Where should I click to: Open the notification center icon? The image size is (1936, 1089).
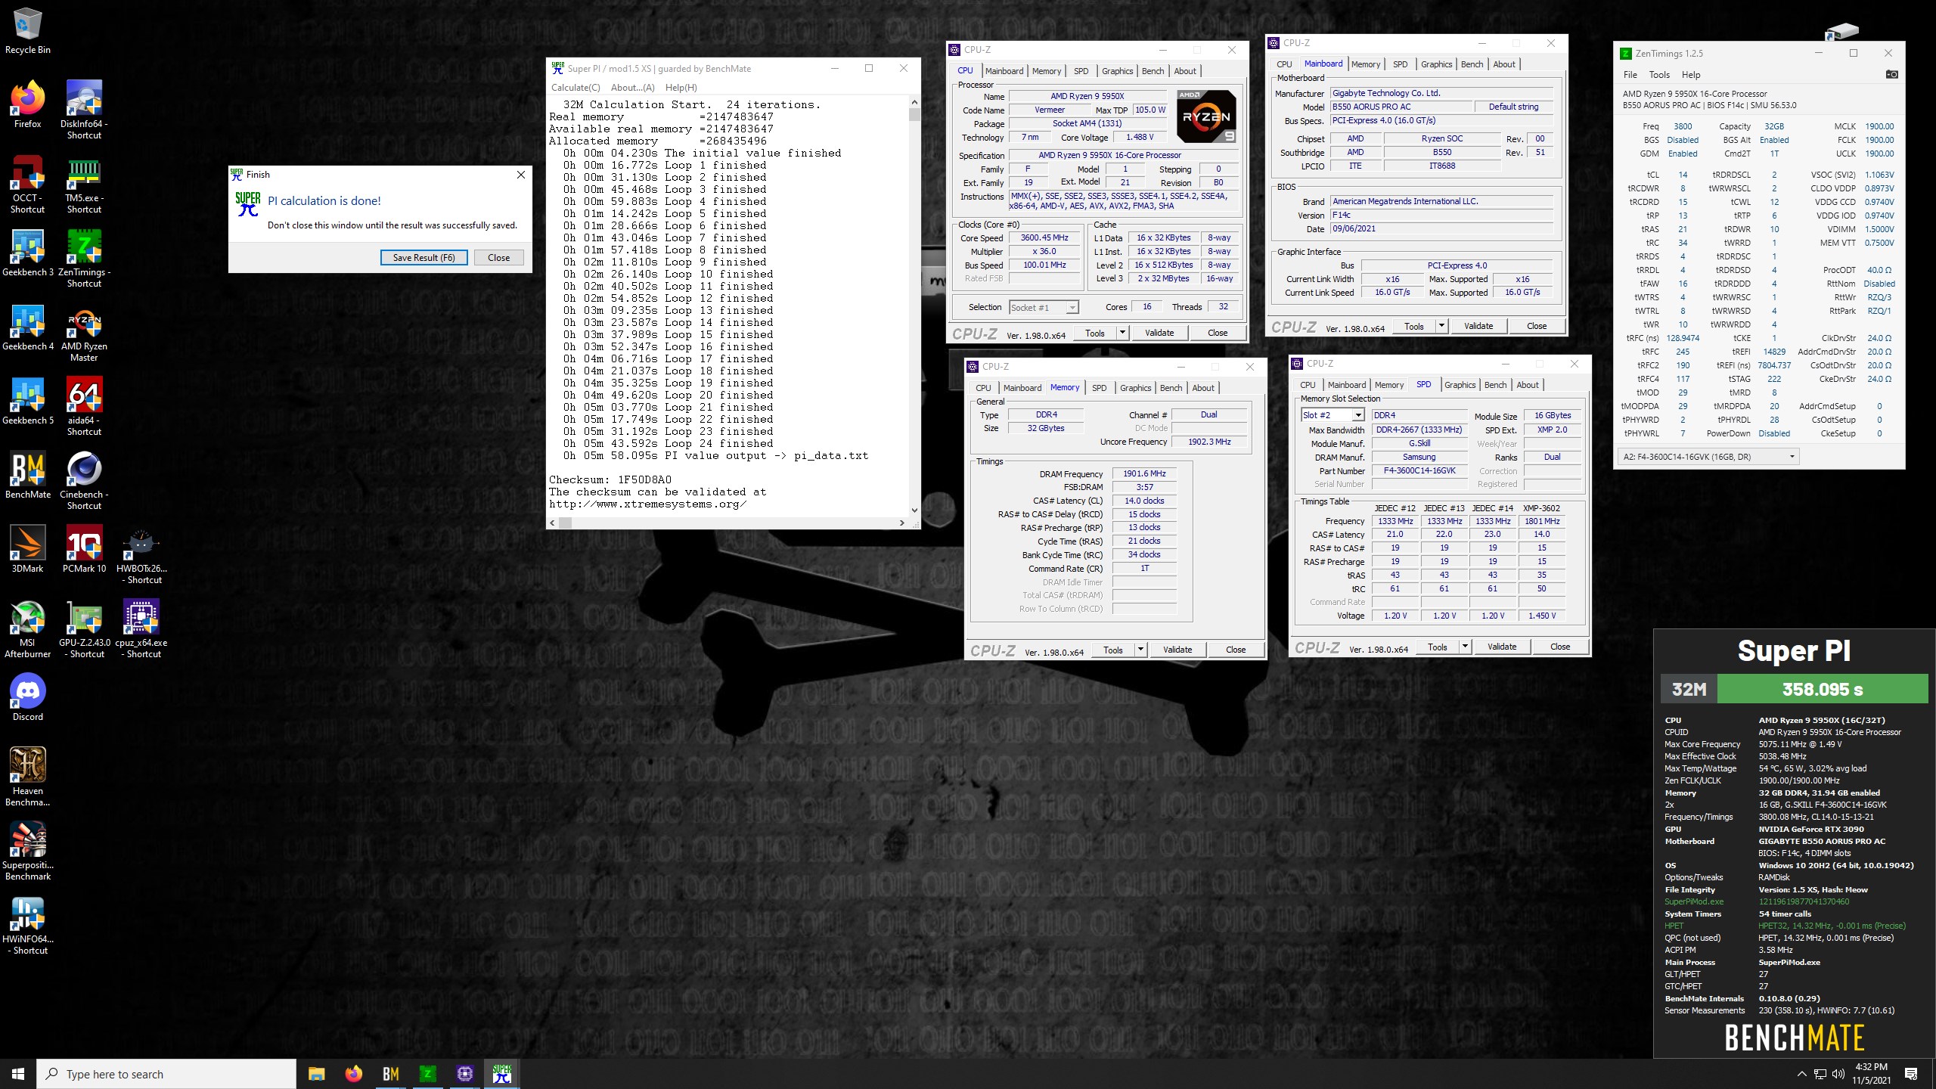click(x=1911, y=1074)
